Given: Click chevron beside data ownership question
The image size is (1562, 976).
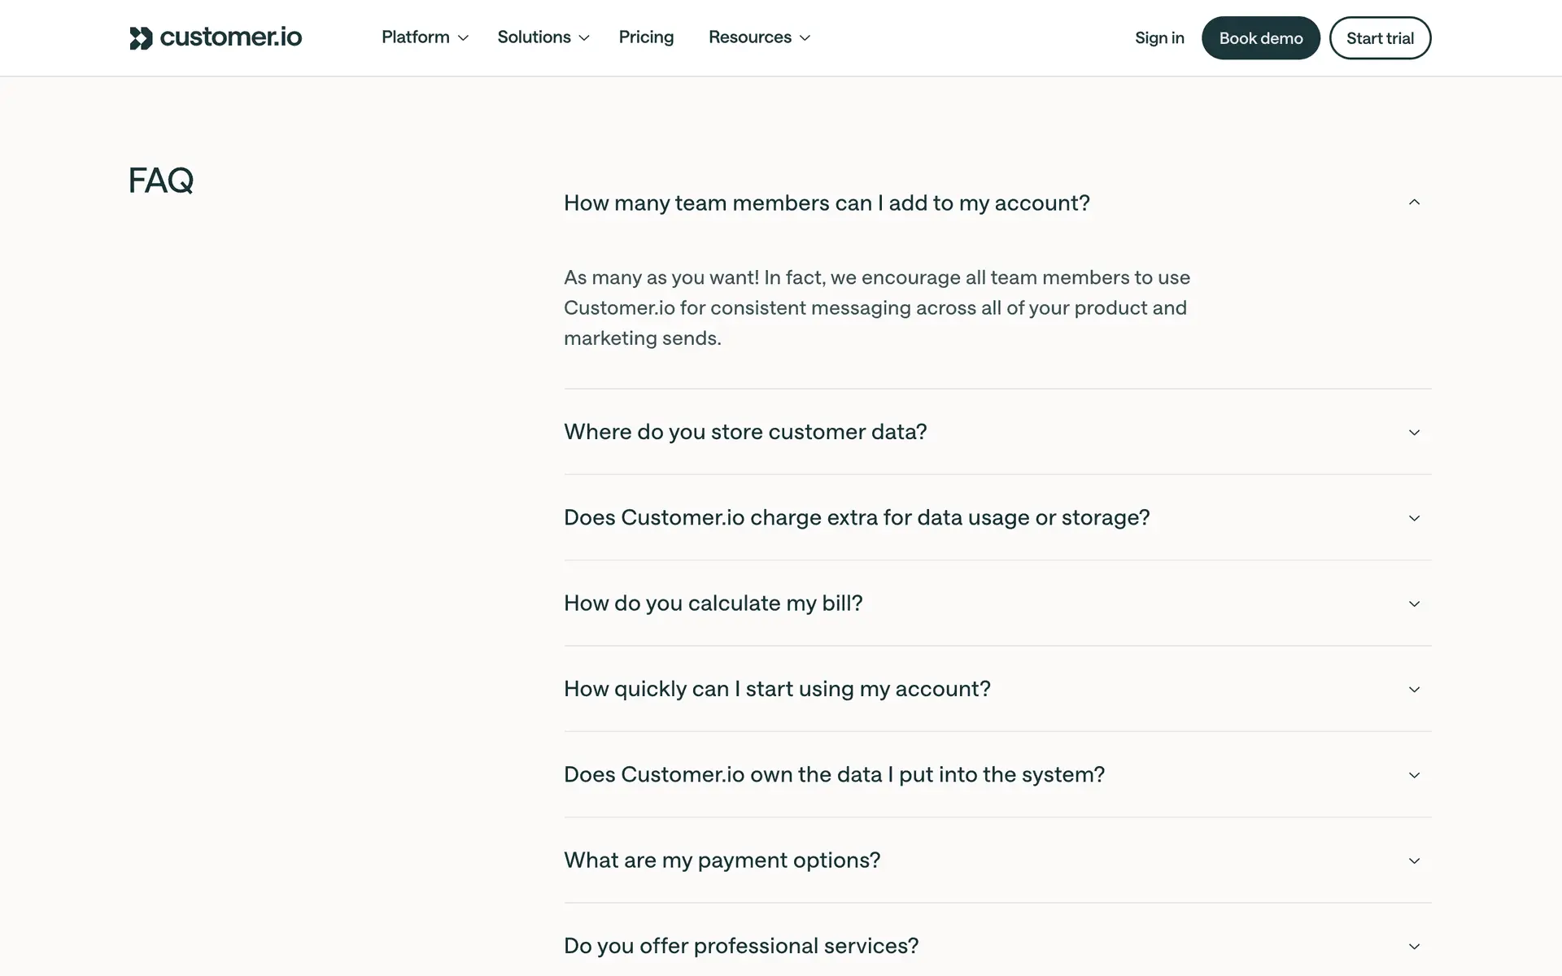Looking at the screenshot, I should pos(1414,775).
